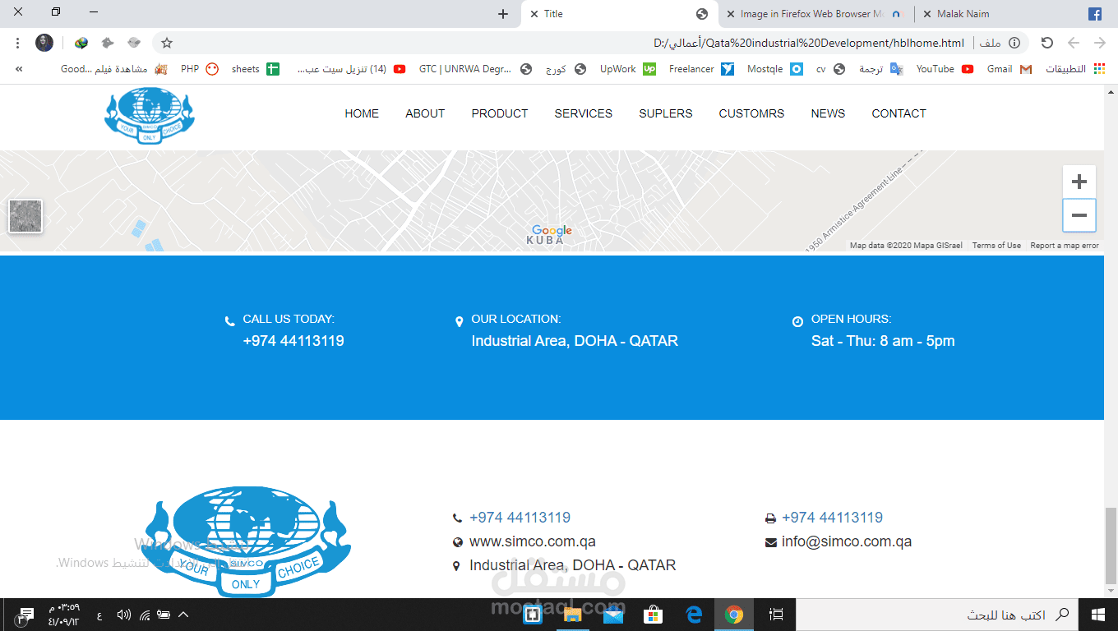The image size is (1118, 631).
Task: Zoom out on the Google map
Action: pyautogui.click(x=1079, y=215)
